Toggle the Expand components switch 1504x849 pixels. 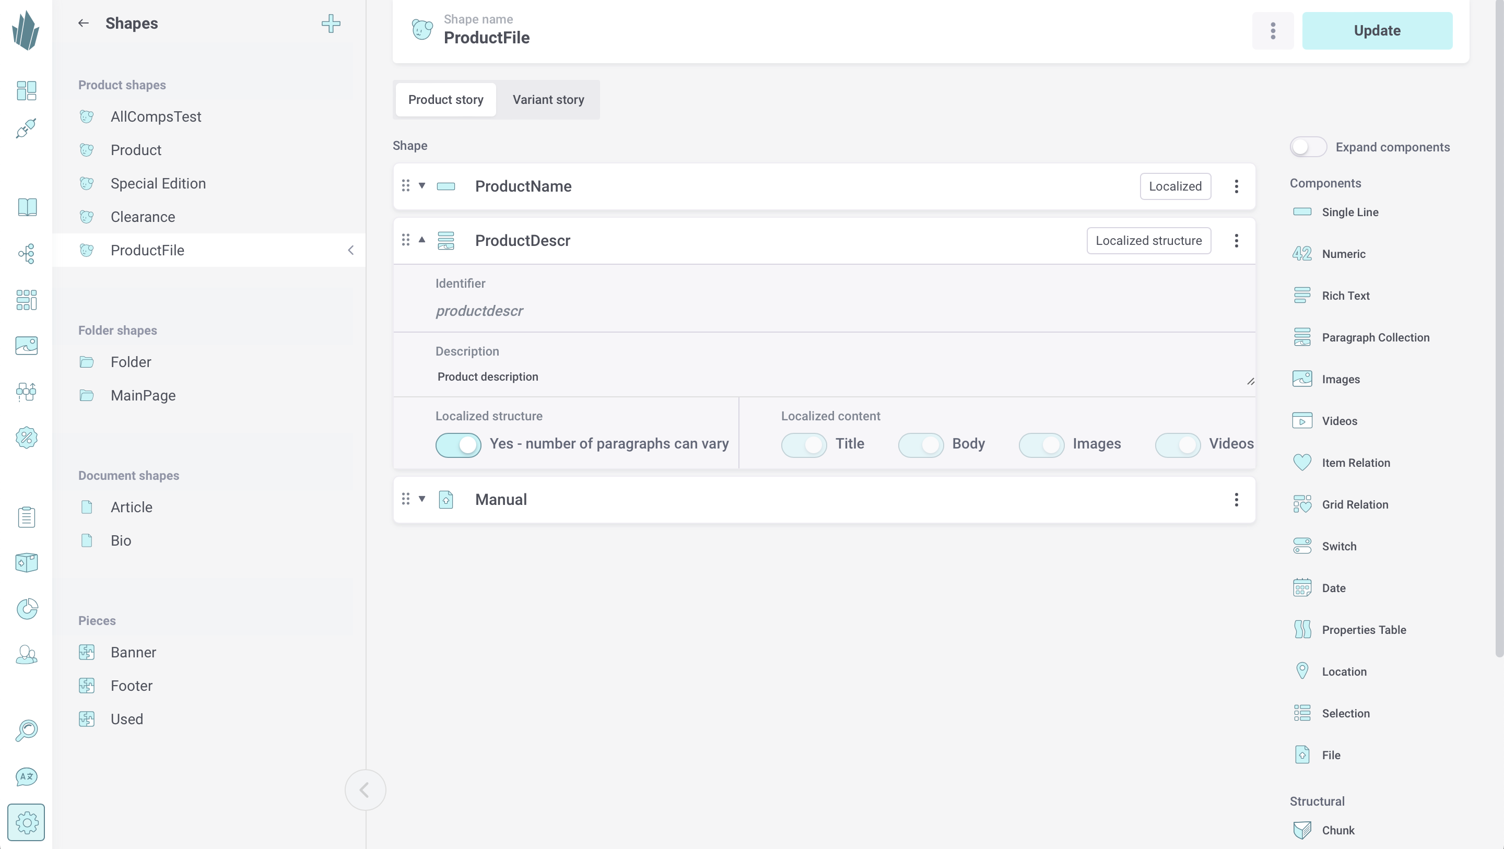click(x=1308, y=147)
